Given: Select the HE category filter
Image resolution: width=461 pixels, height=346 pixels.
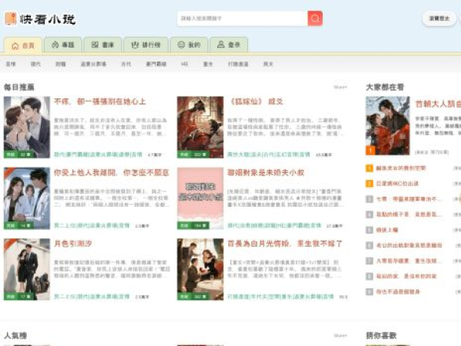Looking at the screenshot, I should [x=184, y=64].
